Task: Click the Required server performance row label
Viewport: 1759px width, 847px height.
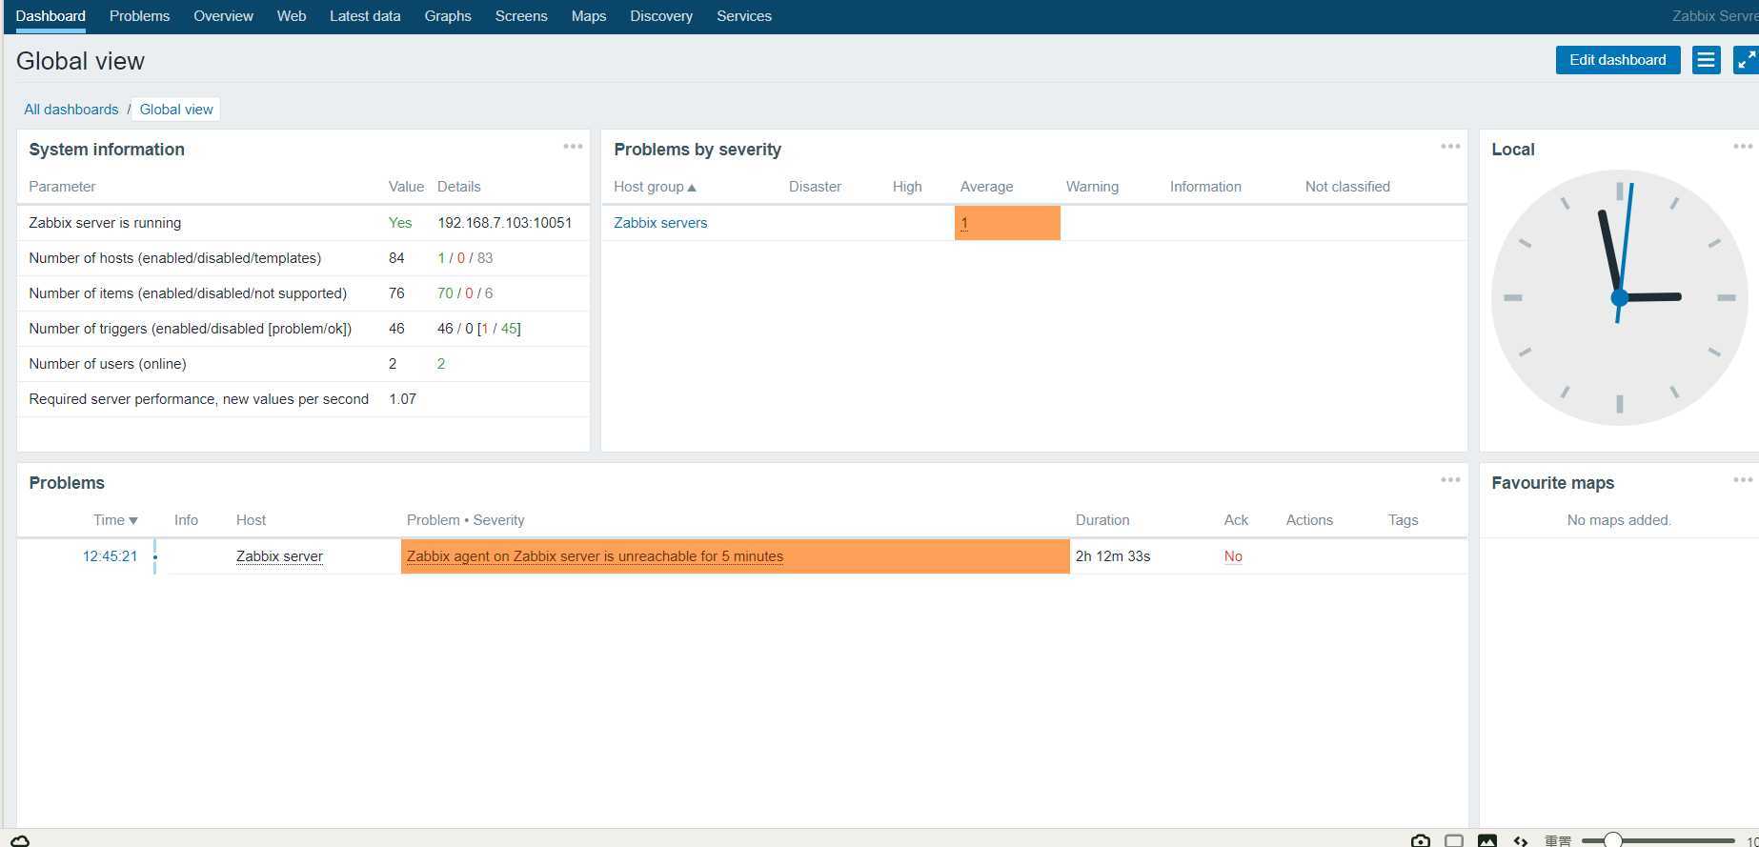Action: point(199,399)
